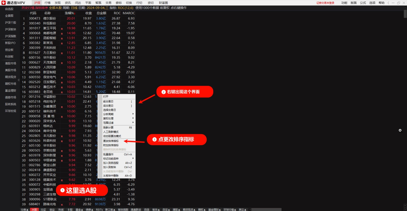Click the 通达信 logo icon in title bar
The width and height of the screenshot is (407, 211).
pos(4,3)
